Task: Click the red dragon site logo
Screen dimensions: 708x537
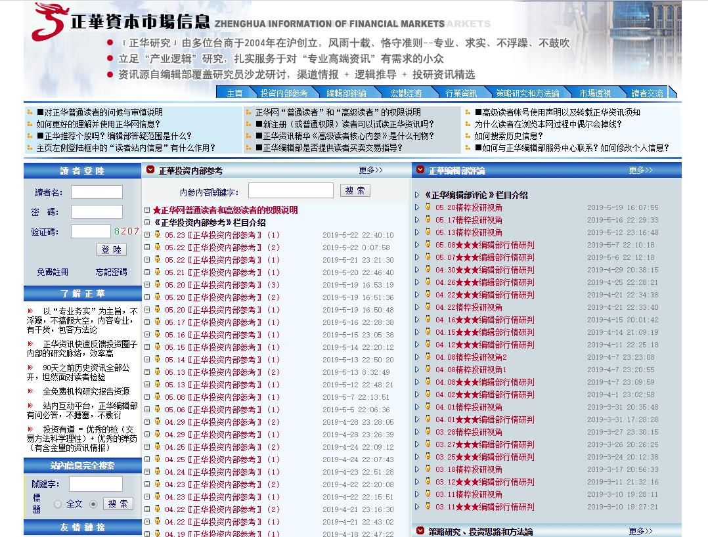Action: click(50, 21)
